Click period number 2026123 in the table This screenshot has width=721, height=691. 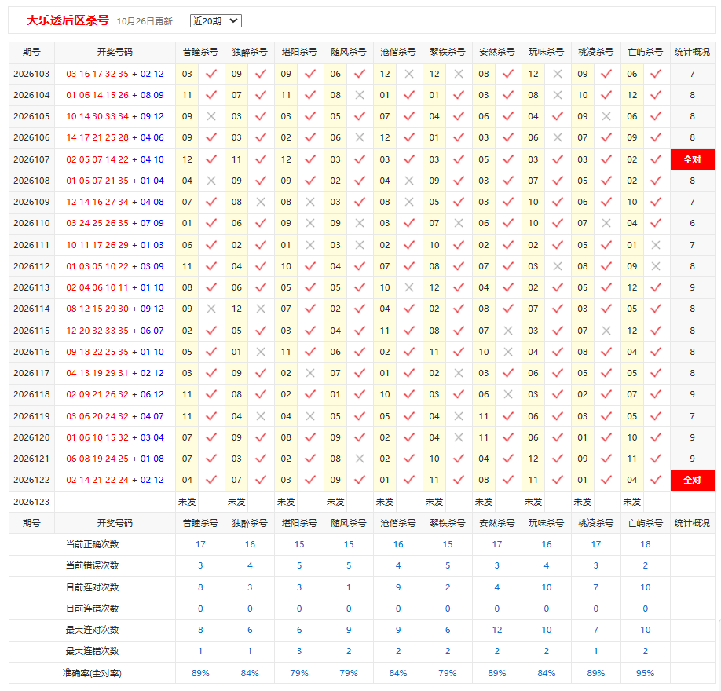[31, 502]
